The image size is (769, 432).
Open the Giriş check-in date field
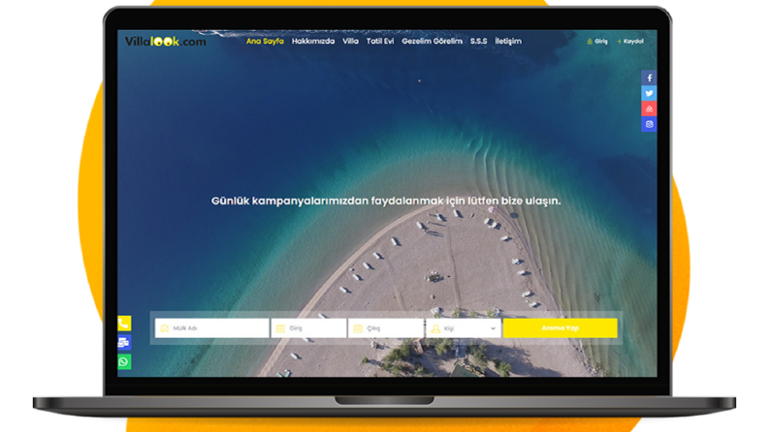(308, 328)
